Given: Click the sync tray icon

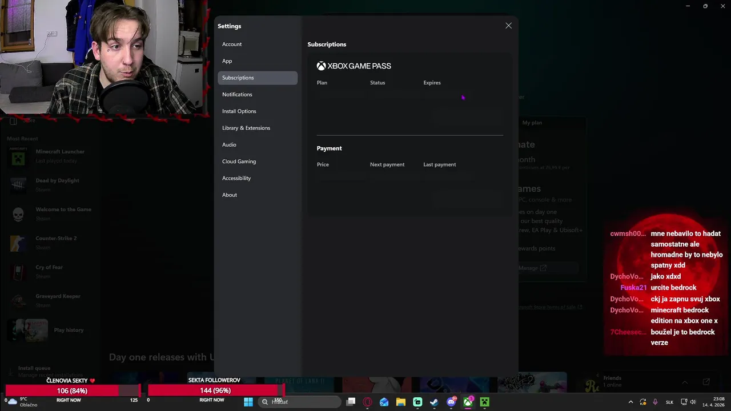Looking at the screenshot, I should (643, 402).
